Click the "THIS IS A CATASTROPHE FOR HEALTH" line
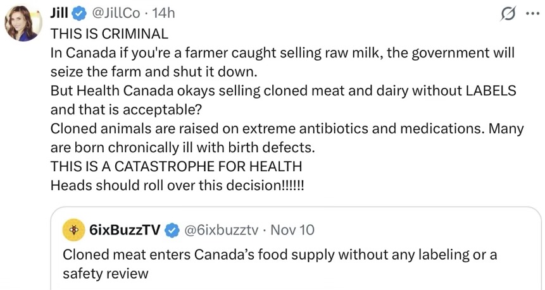545x290 pixels. click(x=176, y=167)
